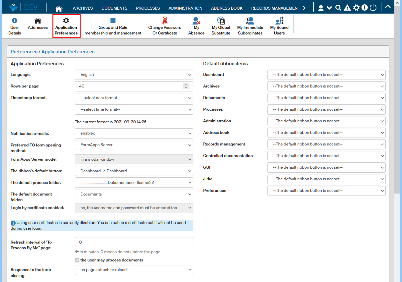Open the Archives default ribbon dropdown

(326, 86)
